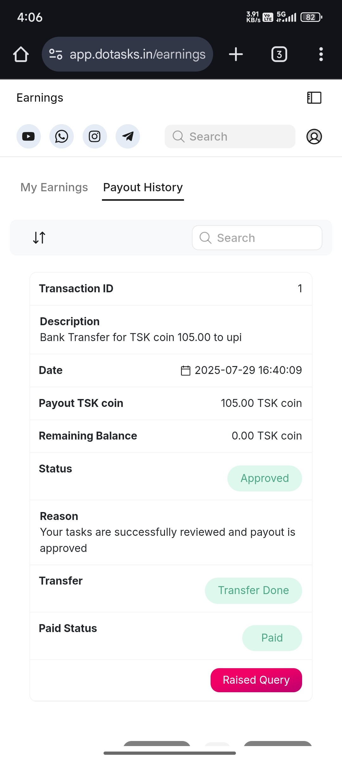Tap the Paid status badge
The height and width of the screenshot is (760, 342).
click(272, 638)
